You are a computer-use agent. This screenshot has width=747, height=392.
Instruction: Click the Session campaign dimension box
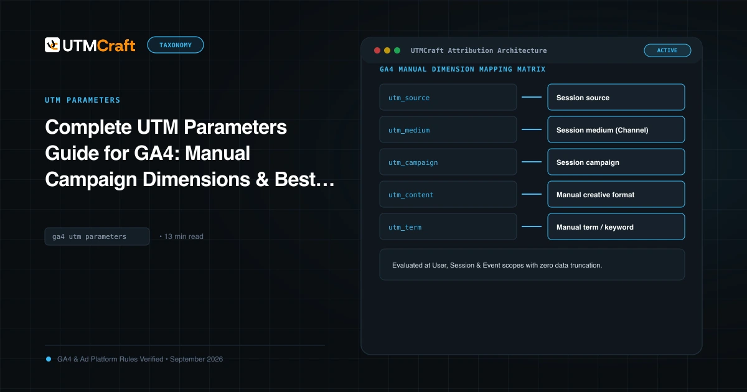pos(616,162)
